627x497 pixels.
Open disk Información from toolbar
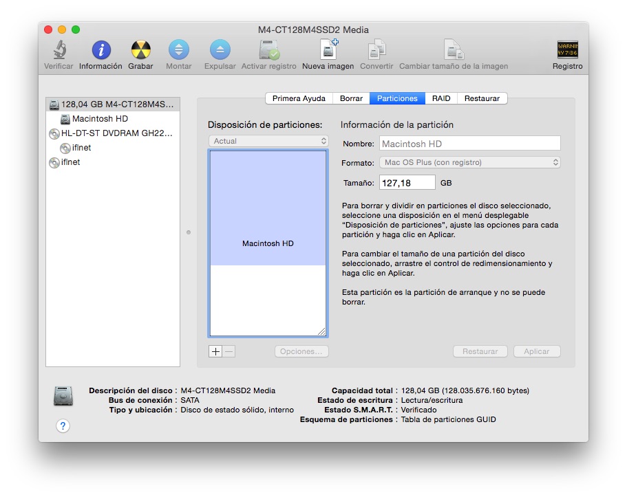pos(100,51)
